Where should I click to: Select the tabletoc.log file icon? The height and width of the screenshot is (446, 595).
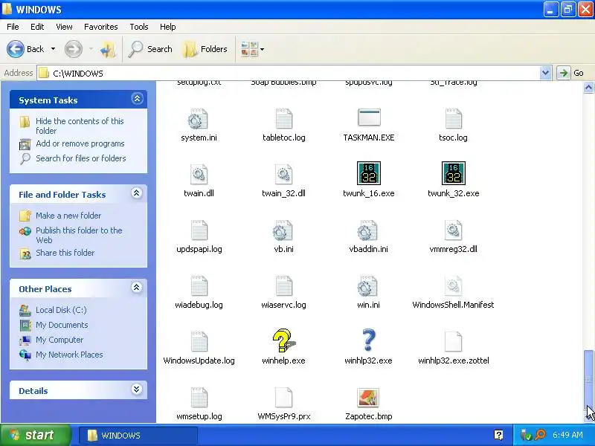pos(283,119)
